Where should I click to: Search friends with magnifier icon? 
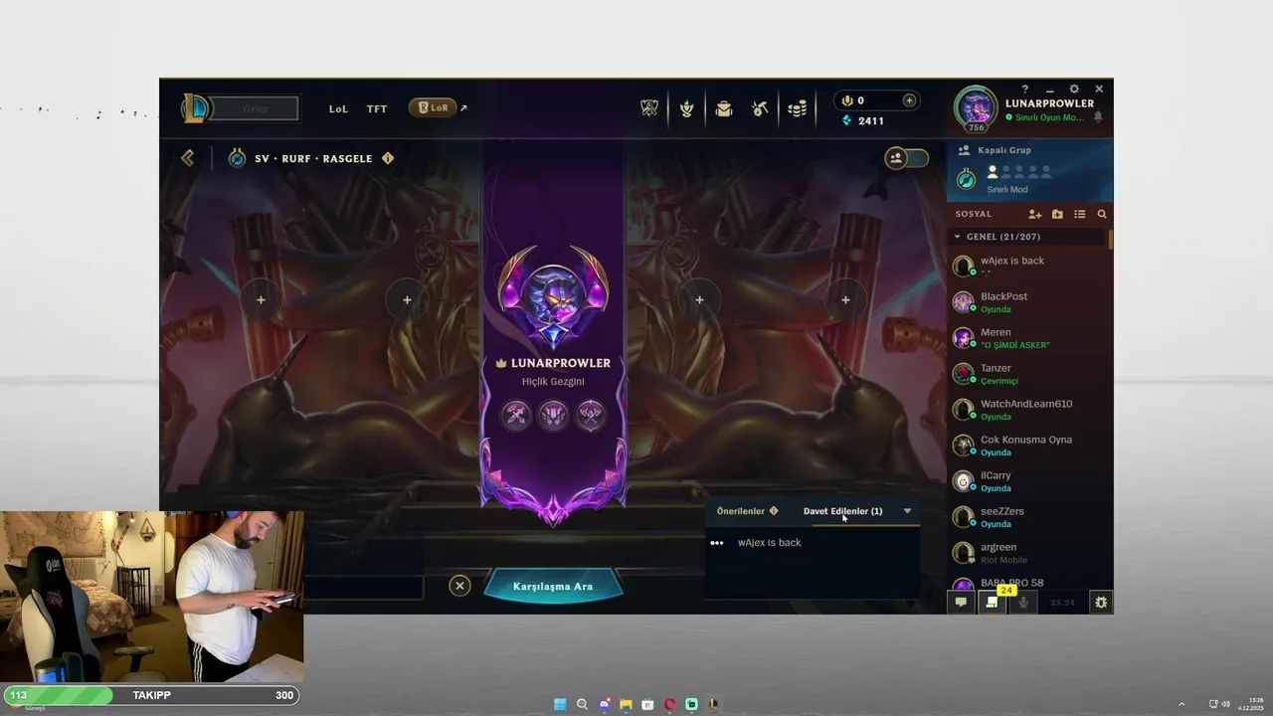tap(1102, 214)
